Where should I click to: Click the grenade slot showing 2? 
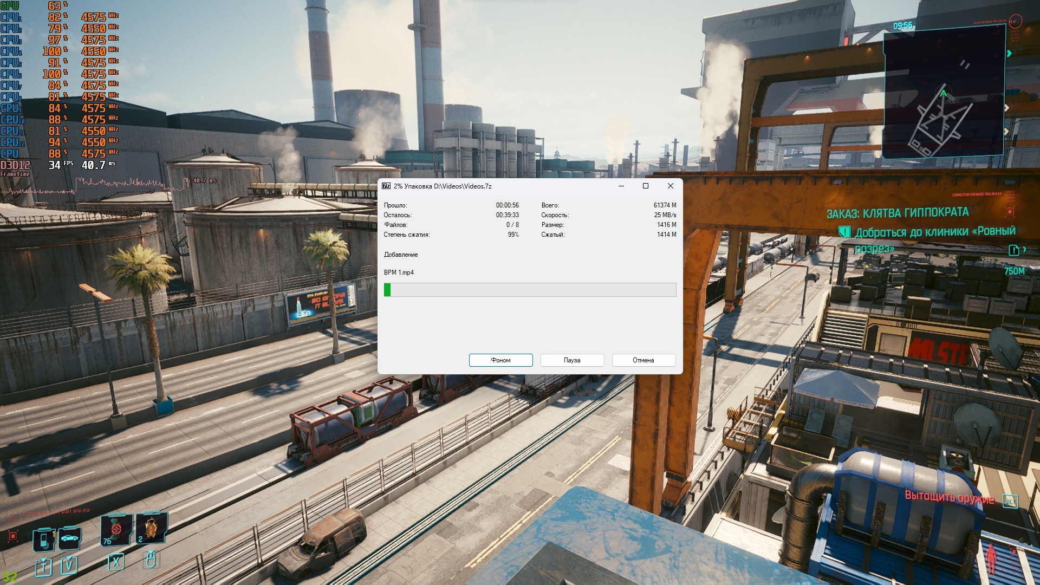click(151, 528)
